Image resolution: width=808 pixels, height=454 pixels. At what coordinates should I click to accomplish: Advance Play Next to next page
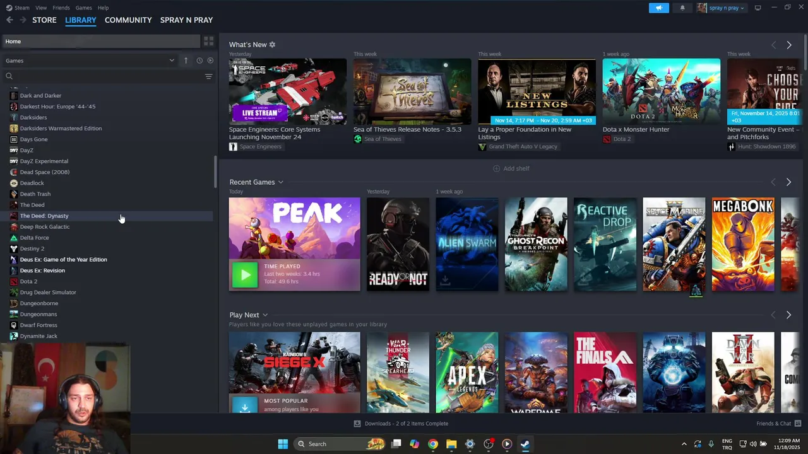[x=788, y=315]
